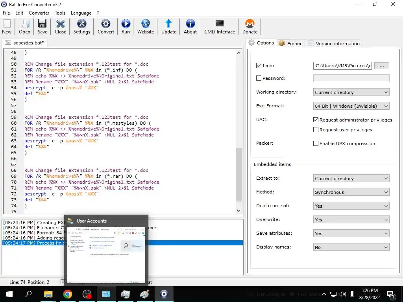Click the Paint palette taskbar icon
Viewport: 403px width, 302px height.
coord(144,294)
